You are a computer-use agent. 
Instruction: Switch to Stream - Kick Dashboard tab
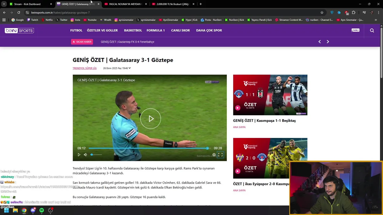(x=30, y=4)
